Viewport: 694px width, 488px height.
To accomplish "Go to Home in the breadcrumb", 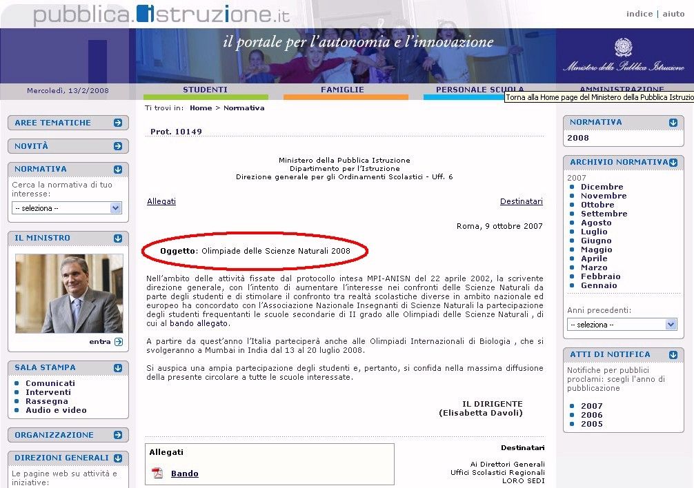I will pos(201,108).
